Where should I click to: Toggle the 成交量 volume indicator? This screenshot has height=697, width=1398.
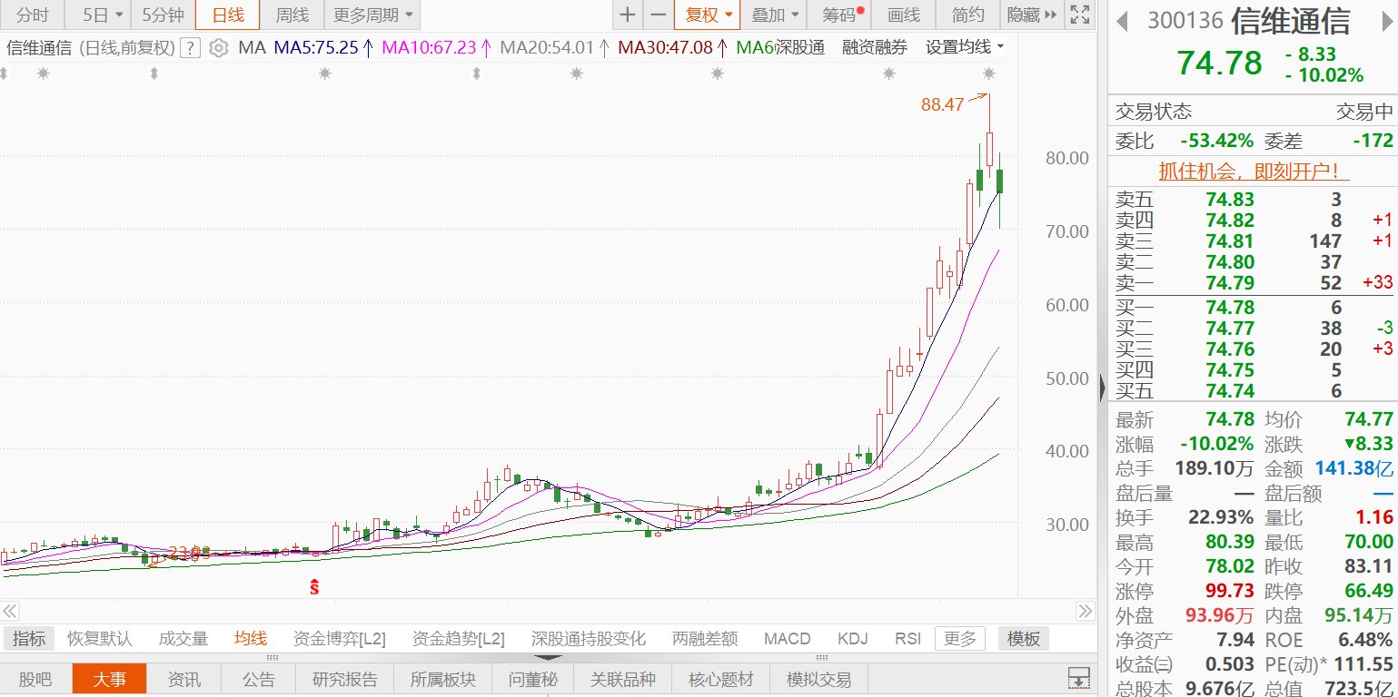point(183,639)
